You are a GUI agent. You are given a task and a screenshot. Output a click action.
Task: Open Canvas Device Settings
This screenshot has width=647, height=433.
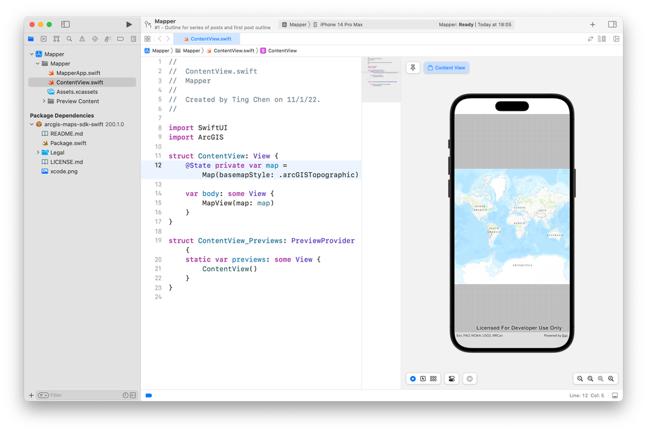452,379
